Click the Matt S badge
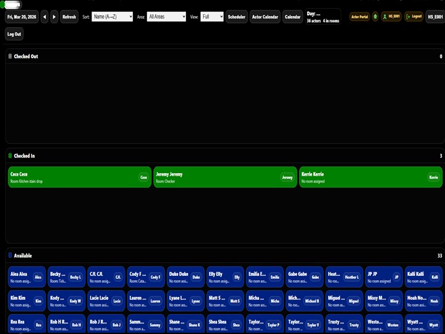 click(235, 301)
